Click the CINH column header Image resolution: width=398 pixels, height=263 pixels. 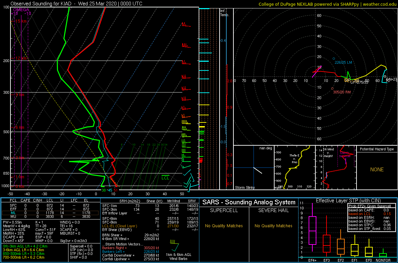pyautogui.click(x=38, y=201)
